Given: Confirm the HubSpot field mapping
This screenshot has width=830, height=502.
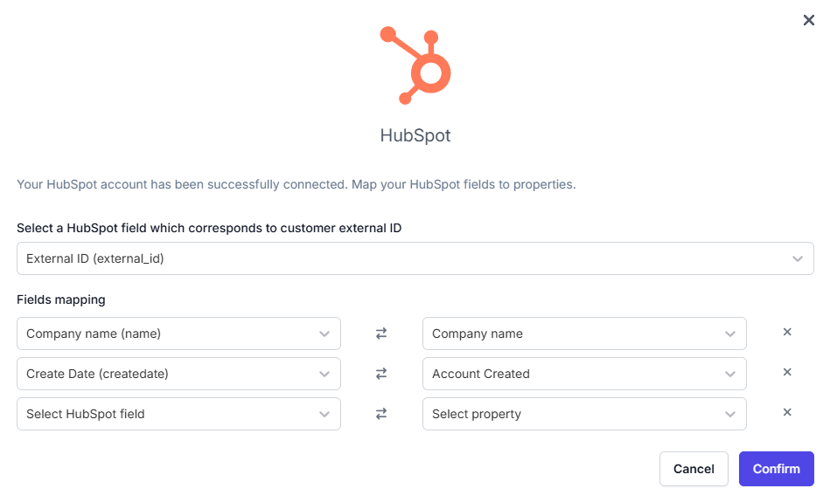Looking at the screenshot, I should click(776, 469).
